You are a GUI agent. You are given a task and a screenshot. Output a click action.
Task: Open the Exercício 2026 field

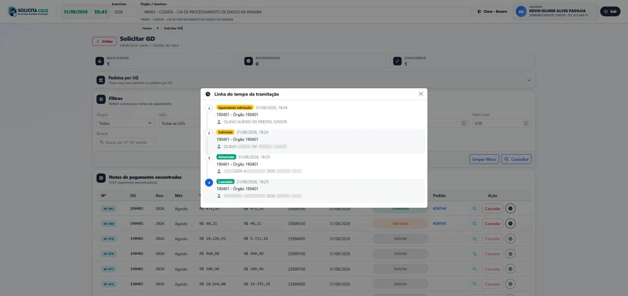(125, 12)
